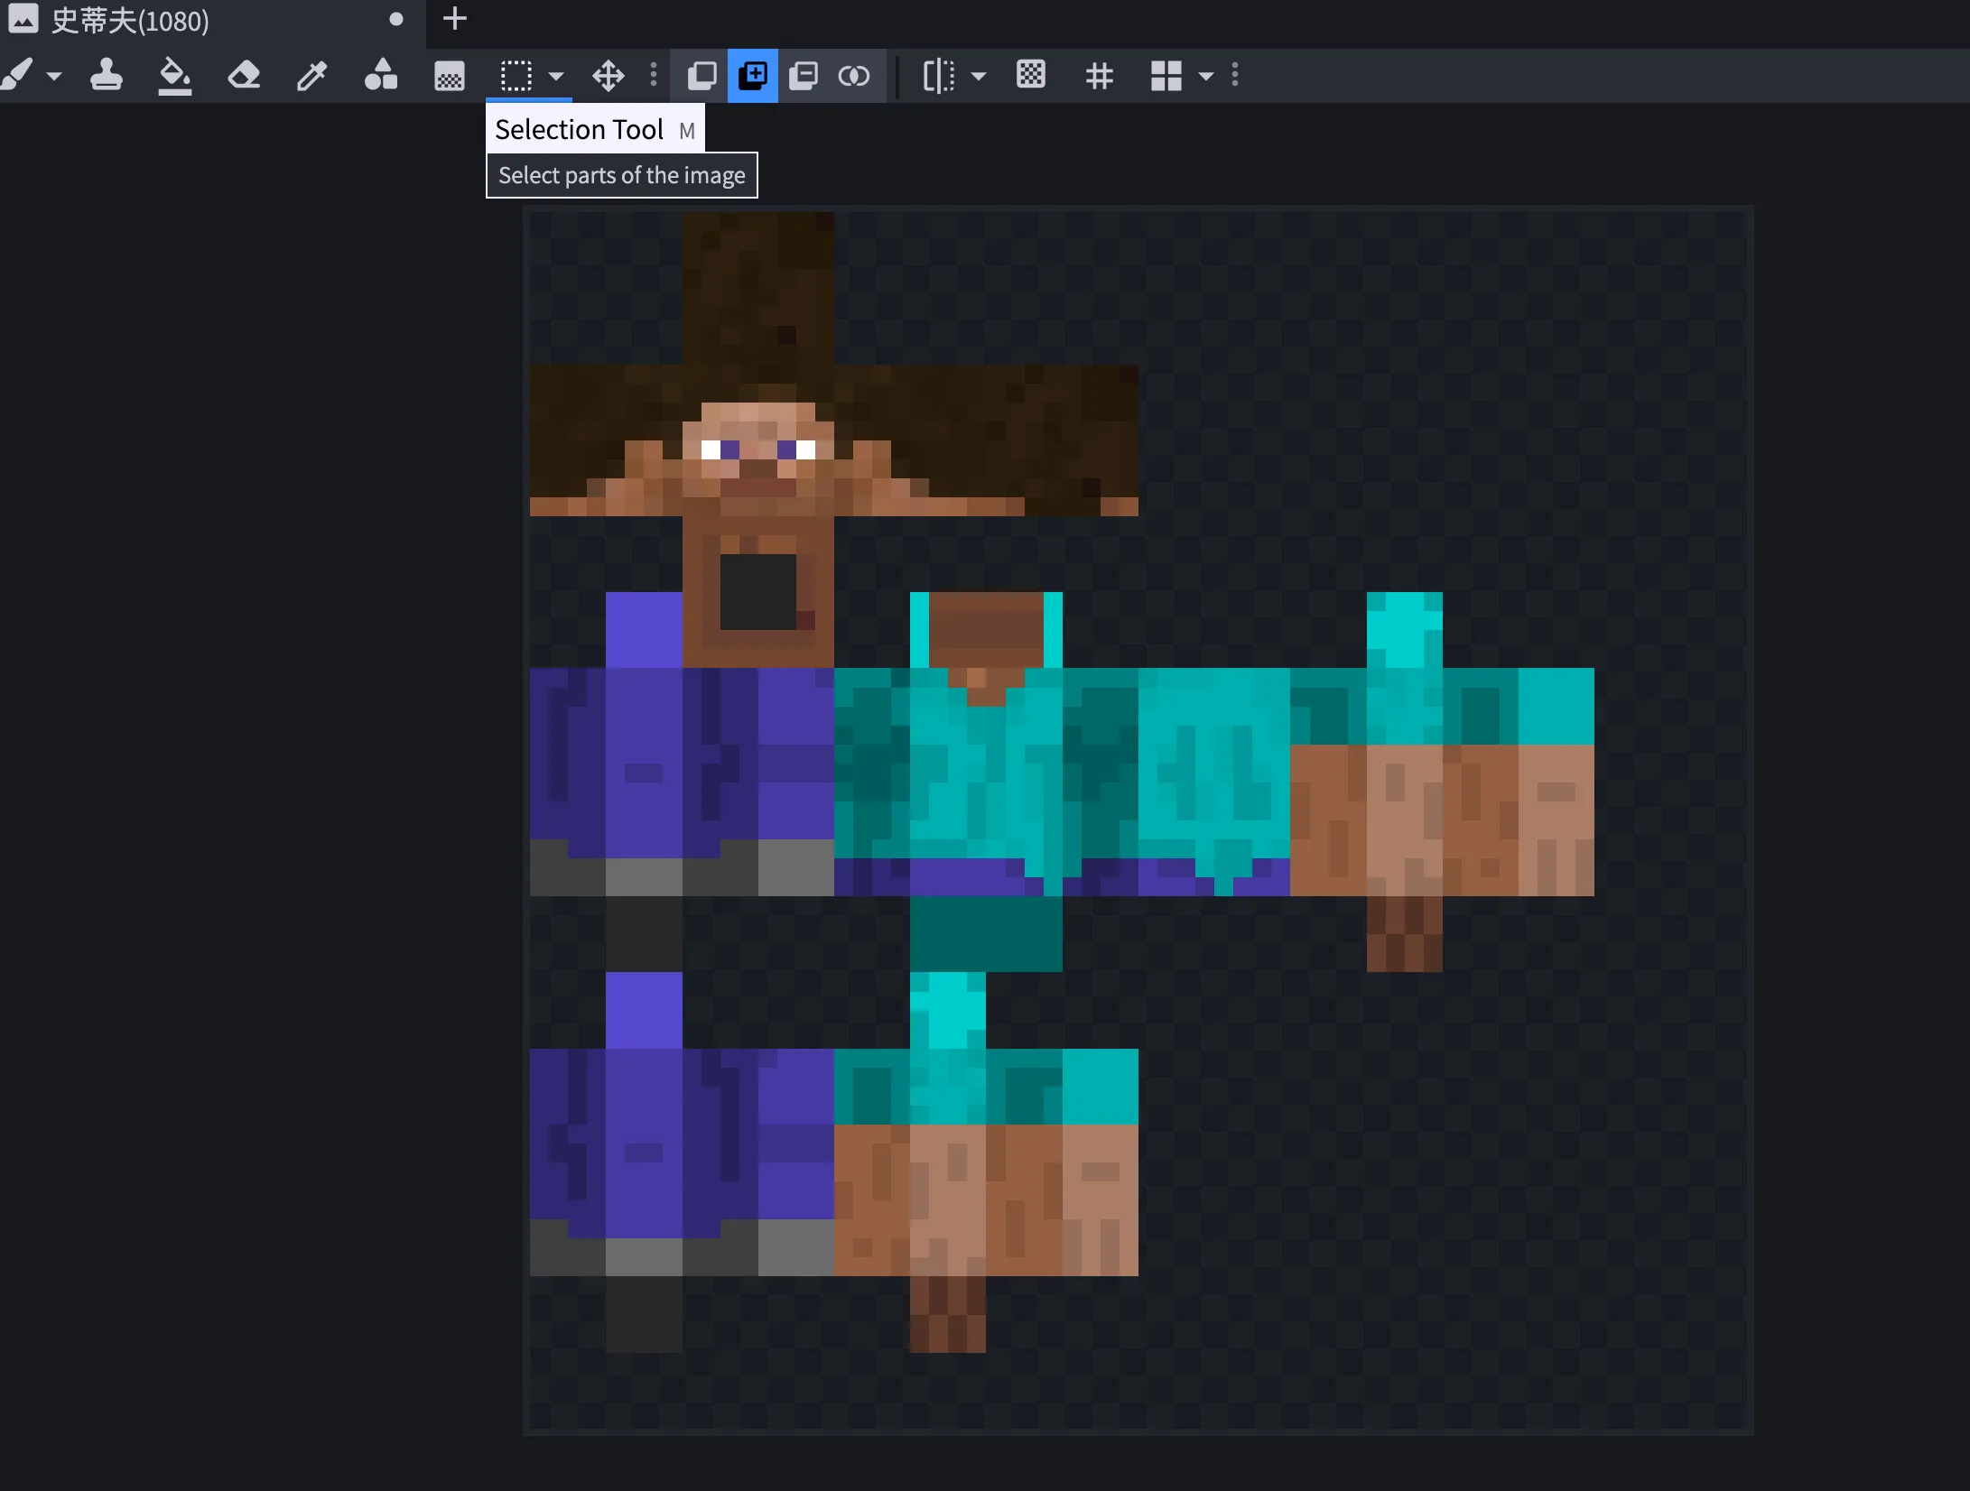The height and width of the screenshot is (1491, 1970).
Task: Select the Move tool
Action: (x=609, y=75)
